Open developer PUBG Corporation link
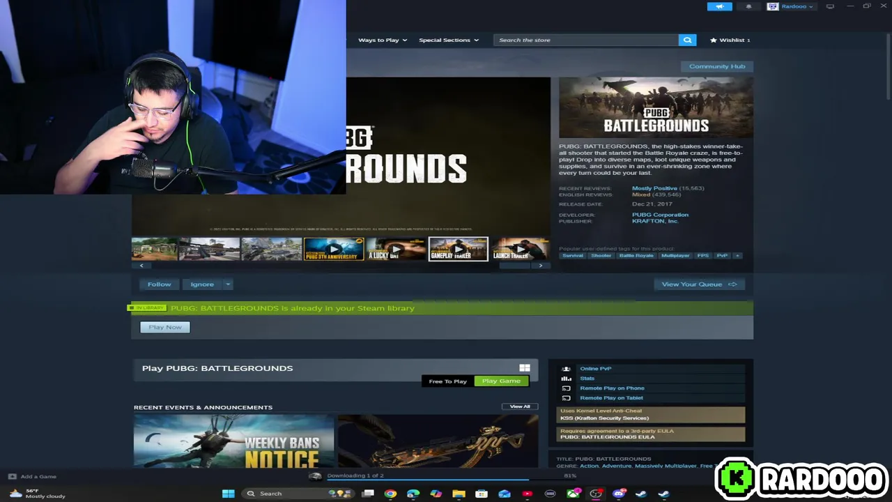 click(660, 215)
